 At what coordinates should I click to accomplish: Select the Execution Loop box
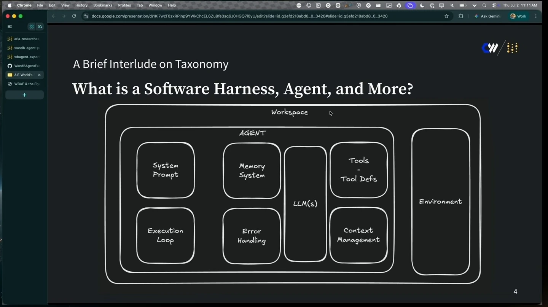[166, 235]
